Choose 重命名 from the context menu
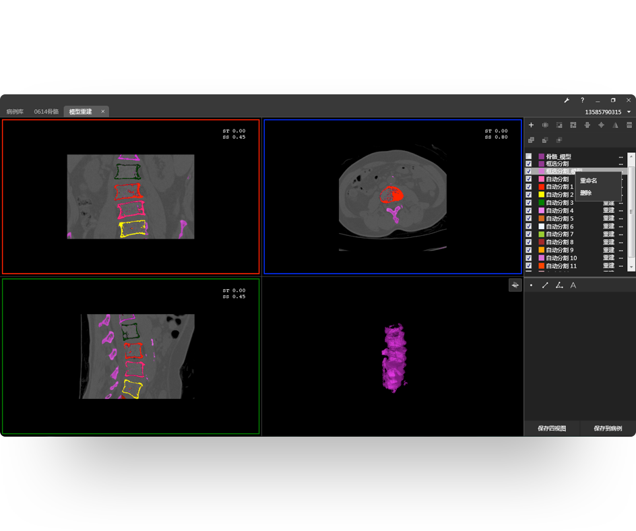 pos(589,181)
